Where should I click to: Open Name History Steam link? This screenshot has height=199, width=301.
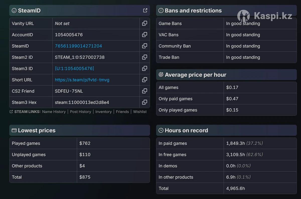point(54,112)
